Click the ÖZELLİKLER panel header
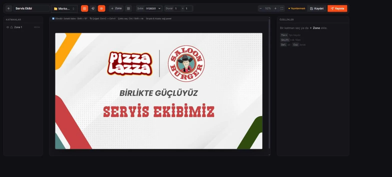This screenshot has height=177, width=392. click(x=287, y=20)
